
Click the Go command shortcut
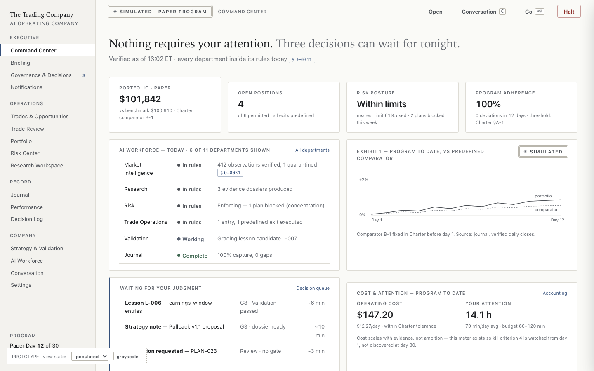point(535,12)
